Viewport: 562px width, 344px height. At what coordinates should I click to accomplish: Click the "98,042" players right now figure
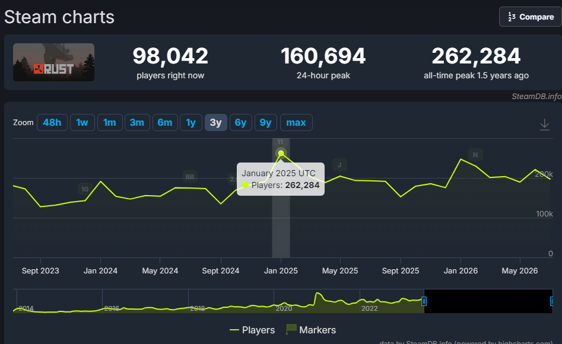pyautogui.click(x=170, y=56)
